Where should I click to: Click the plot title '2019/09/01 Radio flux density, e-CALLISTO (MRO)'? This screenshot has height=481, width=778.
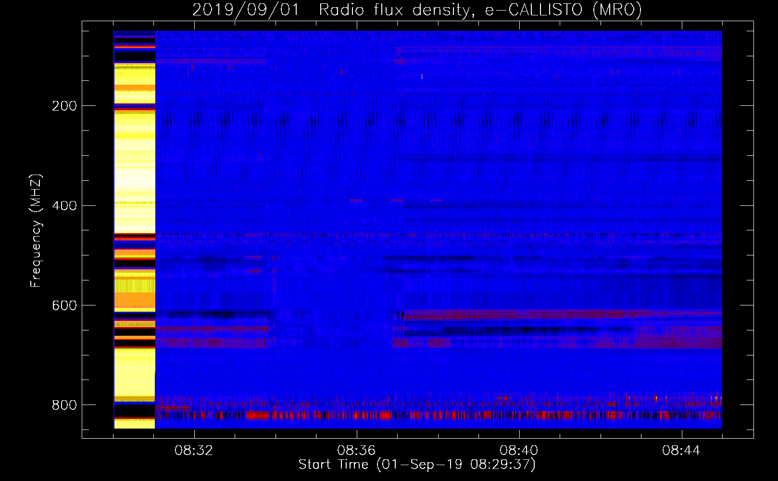point(417,10)
